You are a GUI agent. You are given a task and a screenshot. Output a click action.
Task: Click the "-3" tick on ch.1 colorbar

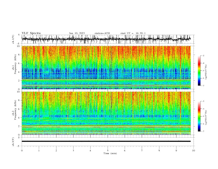point(203,56)
